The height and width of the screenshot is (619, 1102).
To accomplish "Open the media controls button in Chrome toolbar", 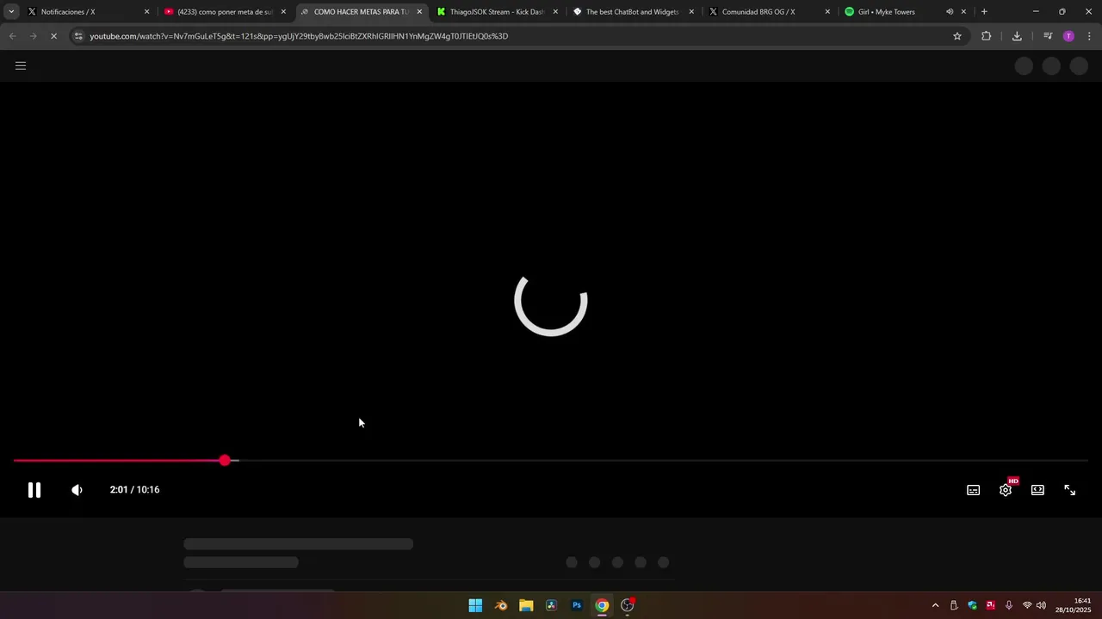I will click(x=1048, y=36).
